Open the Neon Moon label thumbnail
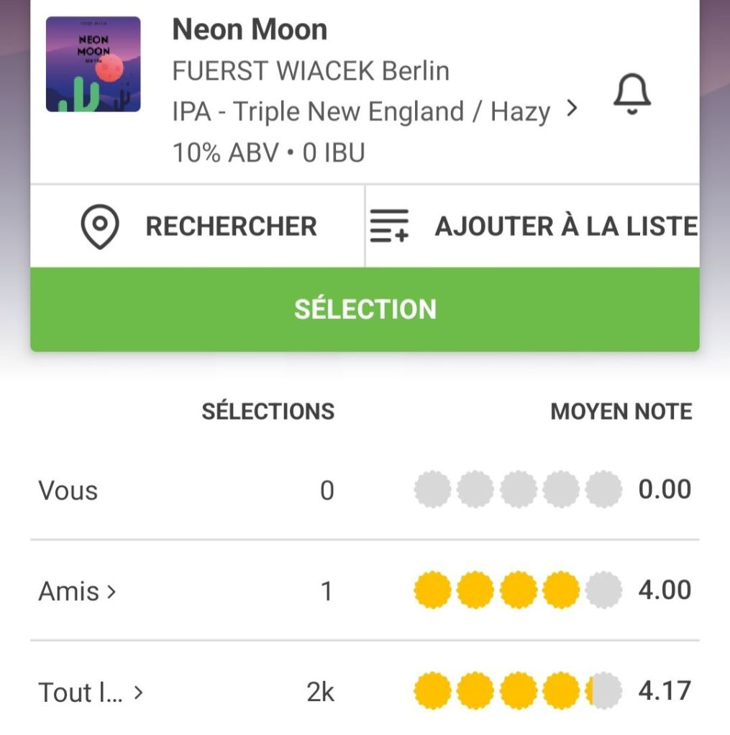The height and width of the screenshot is (735, 730). [x=93, y=65]
